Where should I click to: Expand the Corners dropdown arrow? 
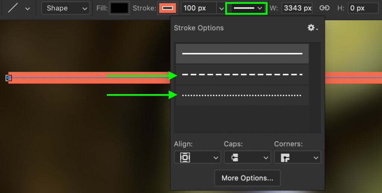[316, 158]
